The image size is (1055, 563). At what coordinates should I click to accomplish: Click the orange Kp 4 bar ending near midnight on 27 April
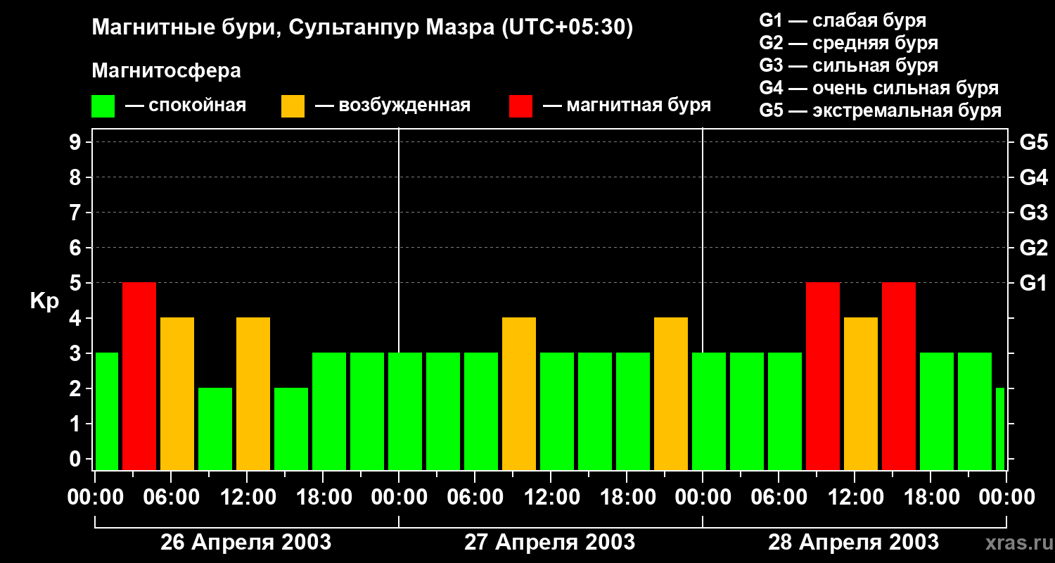click(x=671, y=394)
